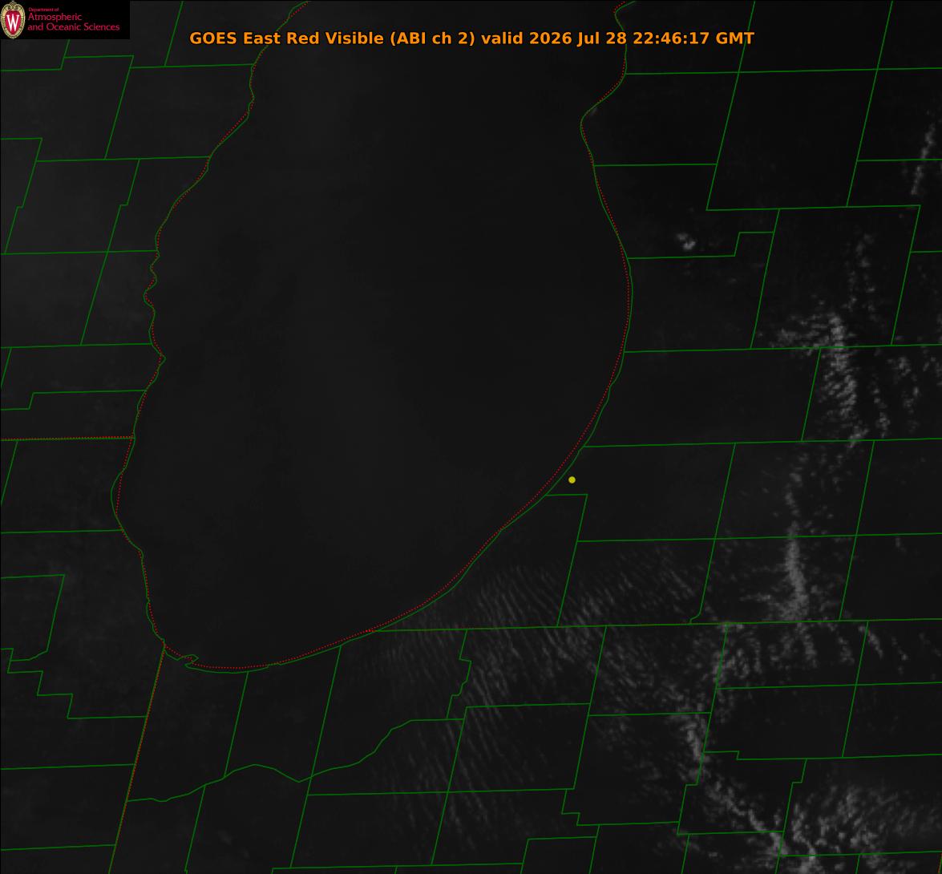Screen dimensions: 942x874
Task: Click the small bright cloud east of lake
Action: 686,241
